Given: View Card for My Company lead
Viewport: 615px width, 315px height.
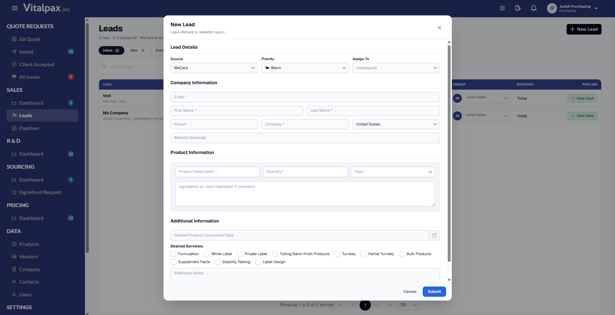Looking at the screenshot, I should point(582,116).
